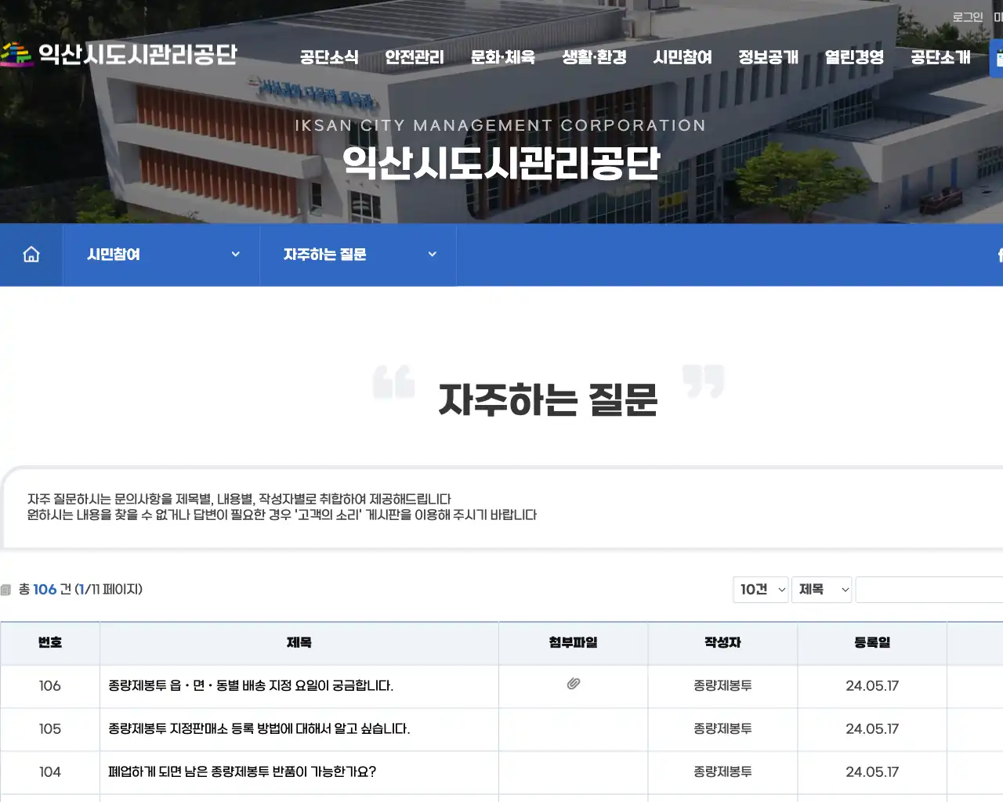
Task: Open the 정보공개 menu
Action: pos(768,57)
